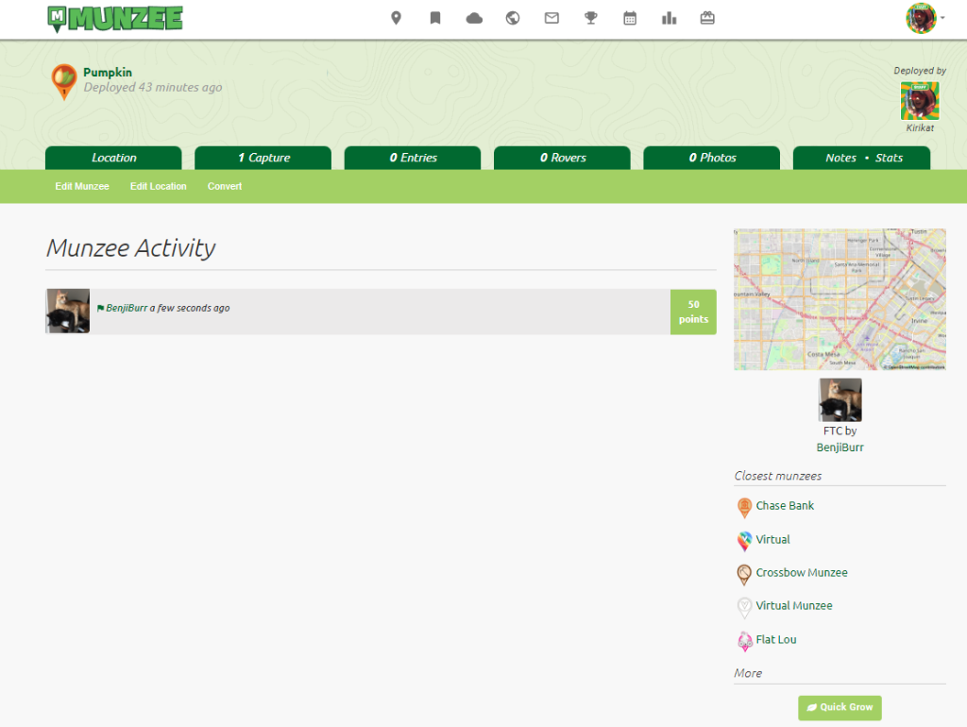Click the map thumbnail of the location
The width and height of the screenshot is (967, 727).
pos(840,298)
